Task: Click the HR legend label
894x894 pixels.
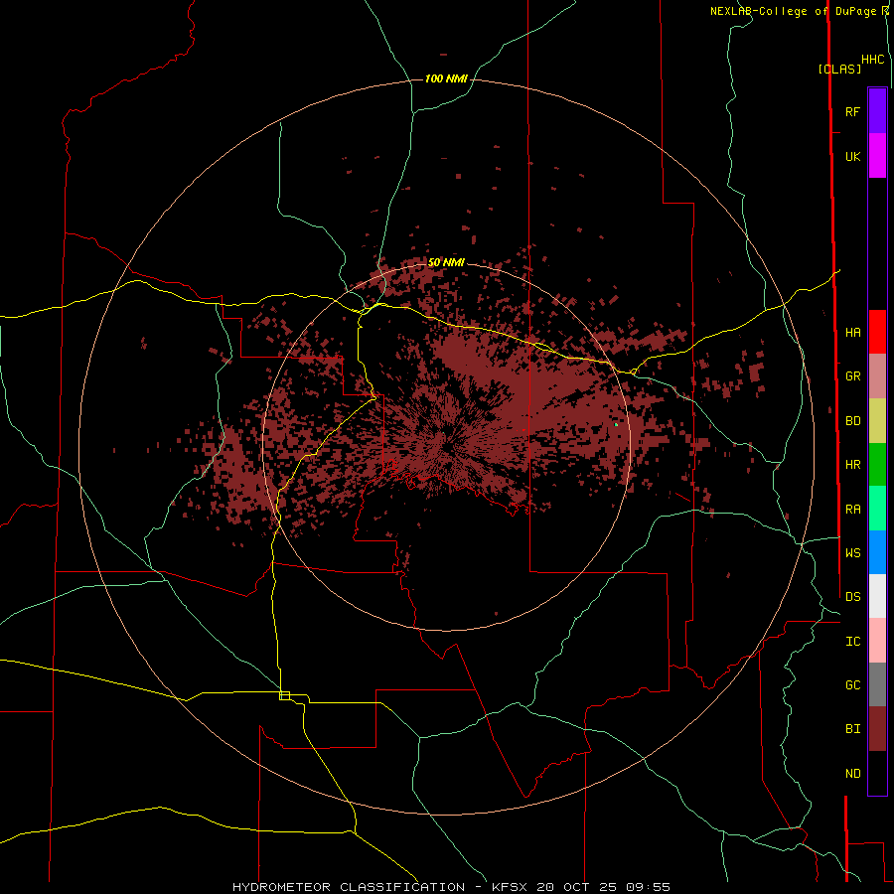Action: [852, 465]
